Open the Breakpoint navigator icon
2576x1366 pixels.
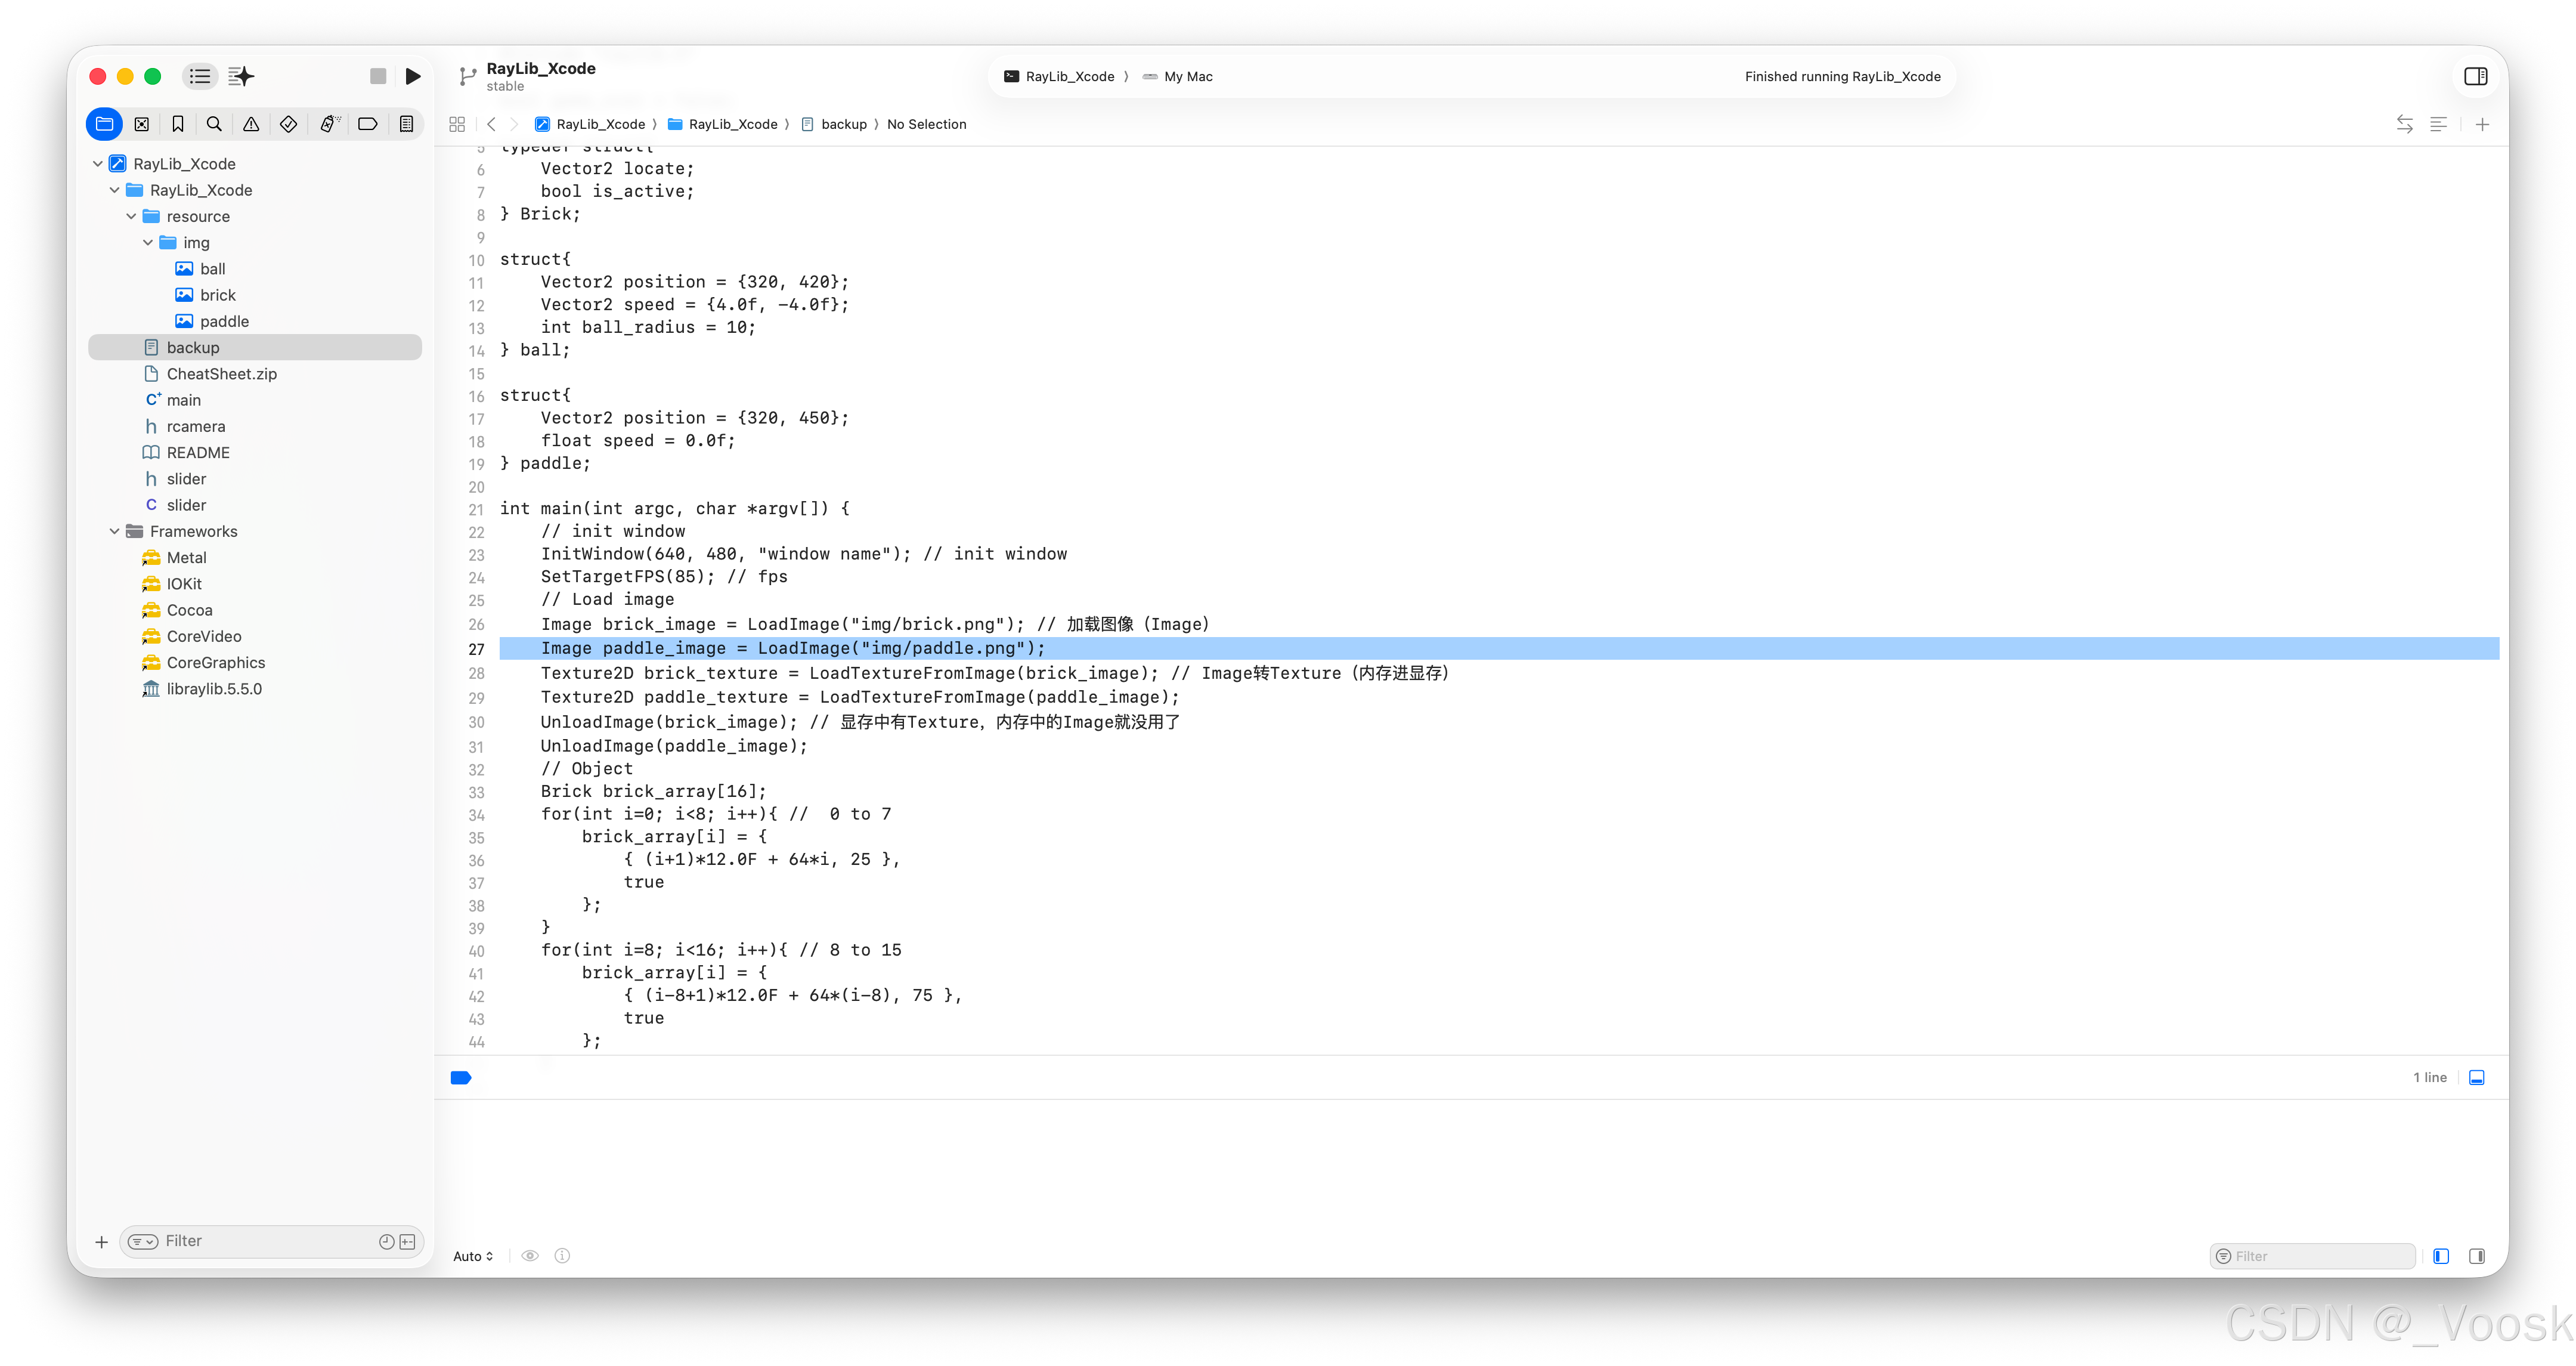coord(368,124)
